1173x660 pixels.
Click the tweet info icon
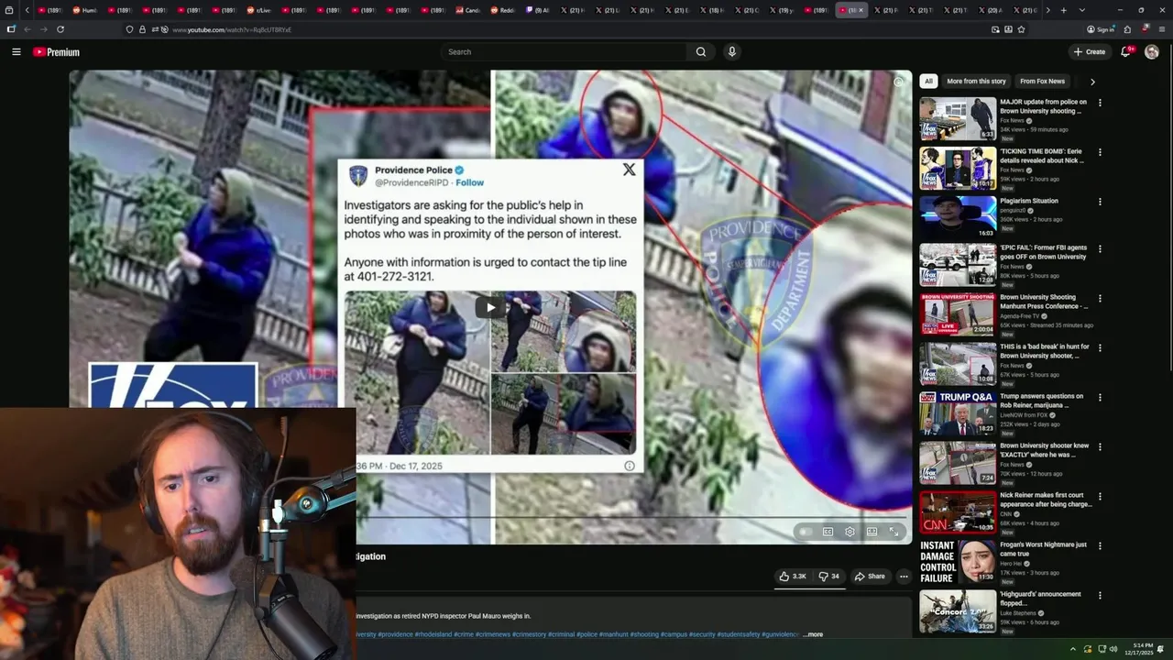point(630,466)
